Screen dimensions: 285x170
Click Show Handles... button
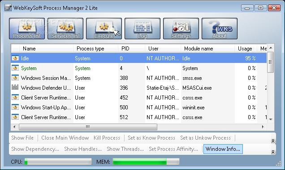(x=83, y=149)
